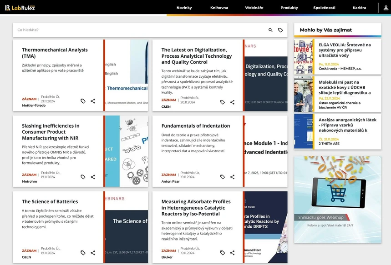Click tag icon on Slashing Inefficiencies card

tap(83, 177)
